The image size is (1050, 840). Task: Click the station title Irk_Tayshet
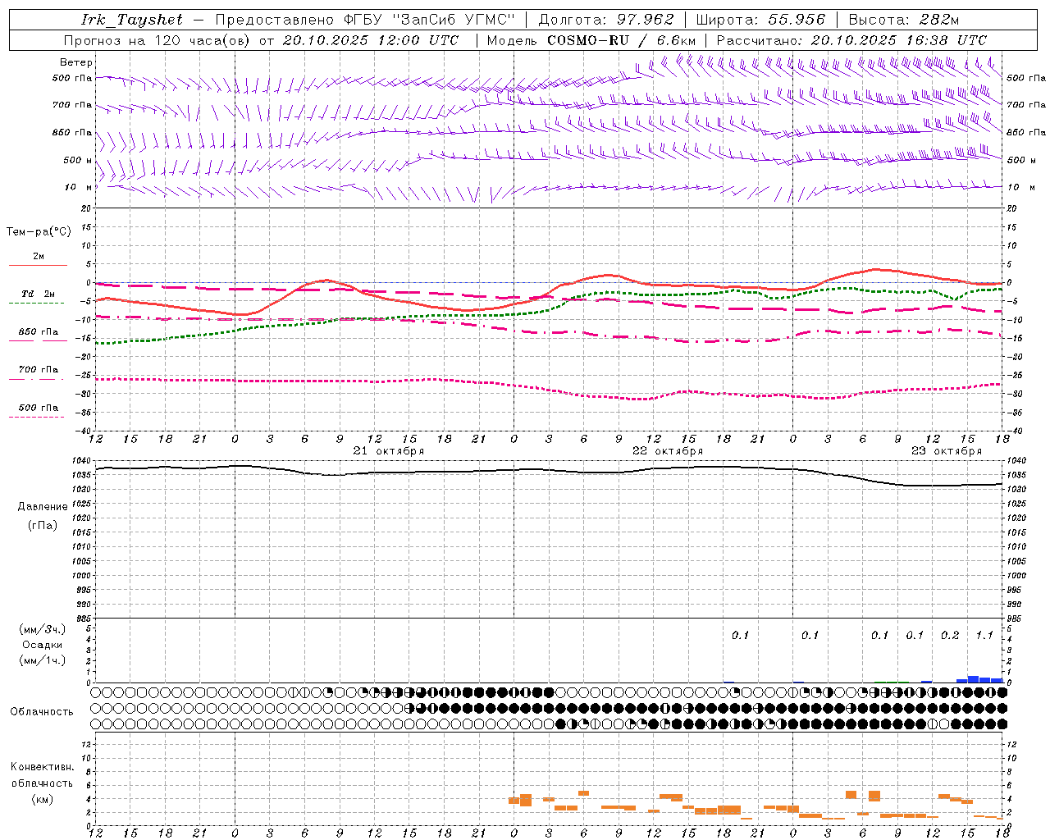click(132, 20)
